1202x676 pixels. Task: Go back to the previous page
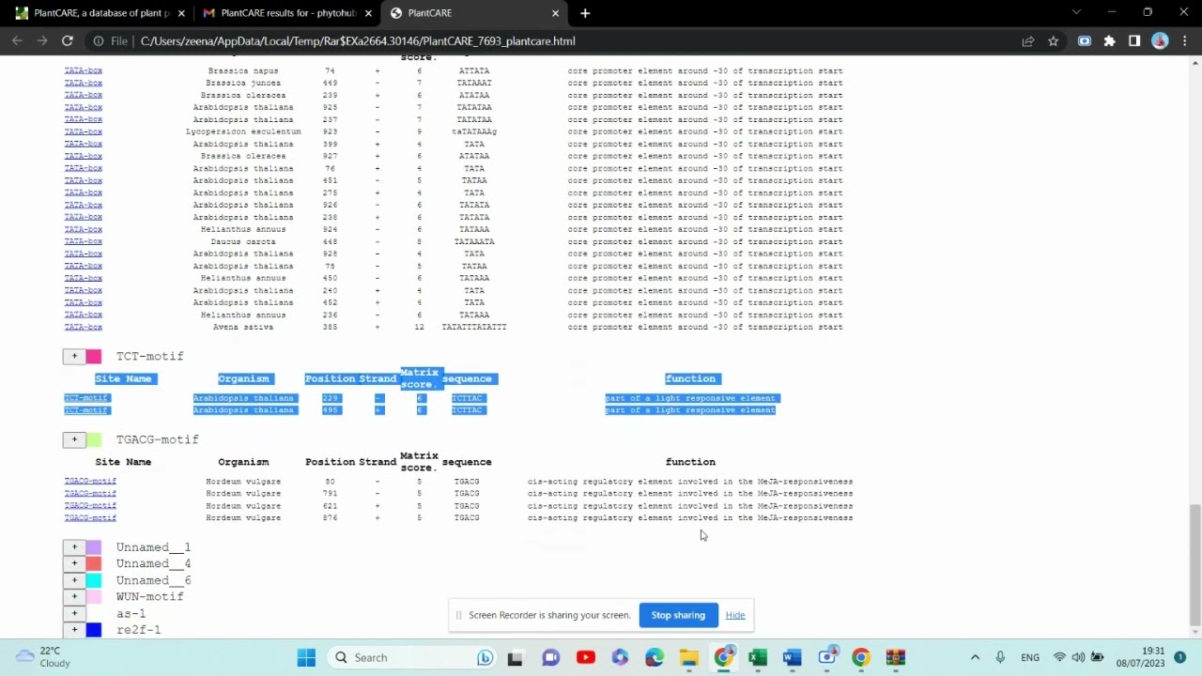point(17,40)
